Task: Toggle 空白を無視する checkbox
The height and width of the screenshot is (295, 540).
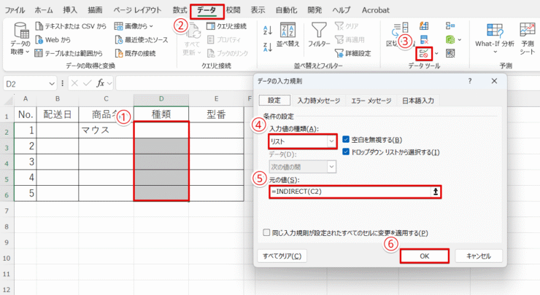Action: pyautogui.click(x=346, y=139)
